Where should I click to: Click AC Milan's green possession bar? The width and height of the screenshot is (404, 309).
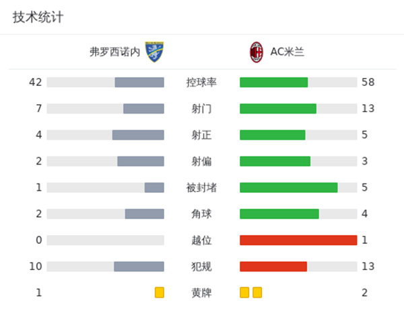(273, 82)
